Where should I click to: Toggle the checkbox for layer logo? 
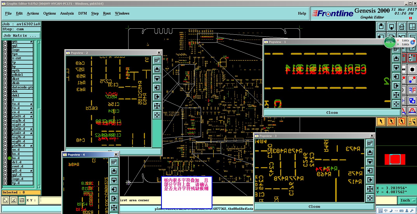(5, 50)
